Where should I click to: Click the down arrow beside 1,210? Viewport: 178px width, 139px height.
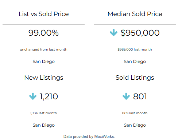[33, 96]
